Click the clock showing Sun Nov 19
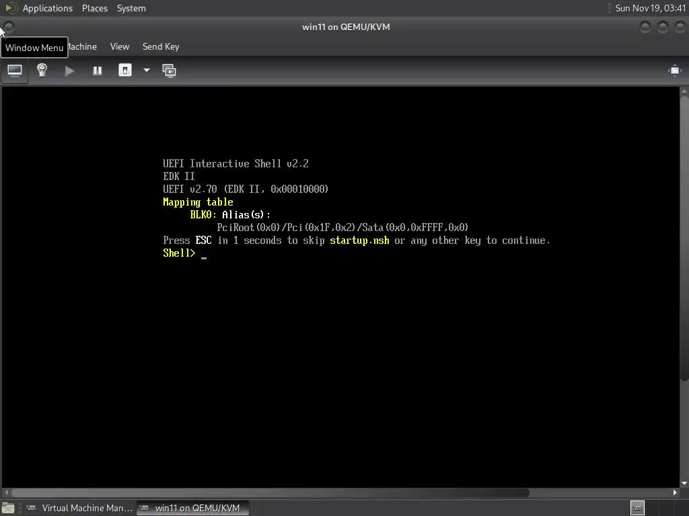Screen dimensions: 689x516 point(650,8)
